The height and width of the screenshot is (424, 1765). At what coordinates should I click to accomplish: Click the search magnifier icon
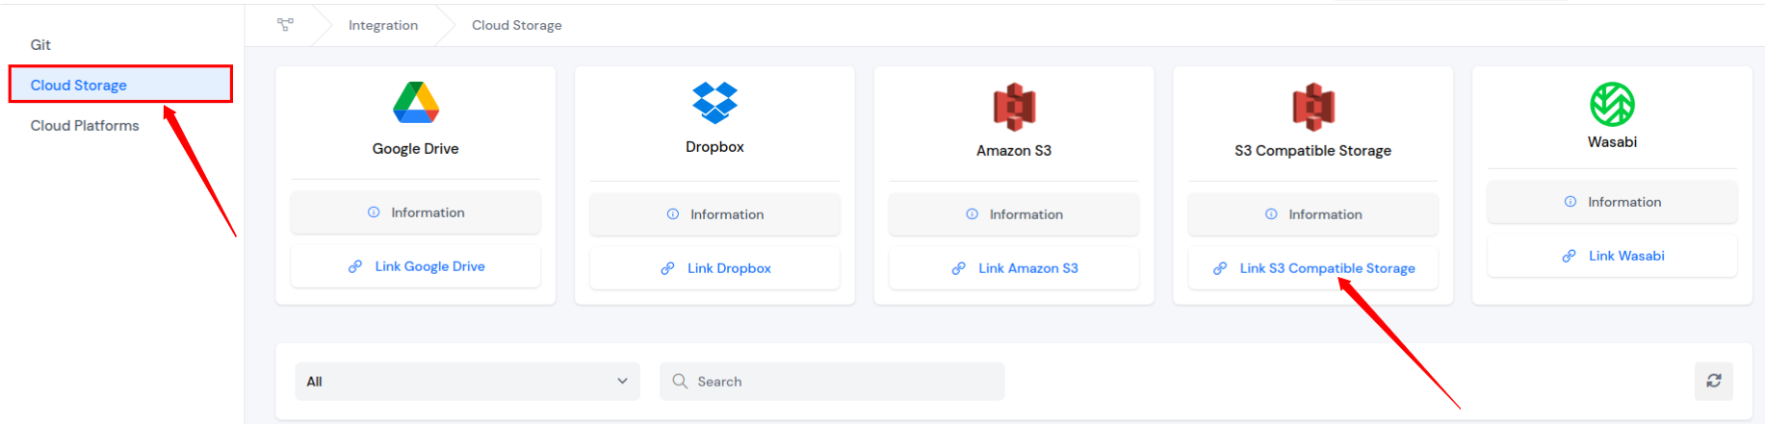680,382
